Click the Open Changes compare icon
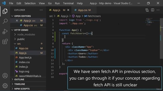The width and height of the screenshot is (163, 91). point(147,10)
